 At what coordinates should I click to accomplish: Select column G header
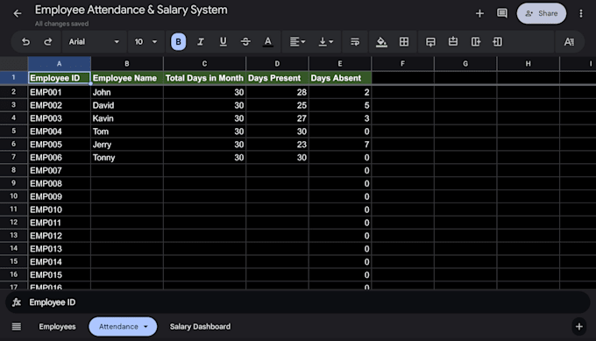(465, 64)
